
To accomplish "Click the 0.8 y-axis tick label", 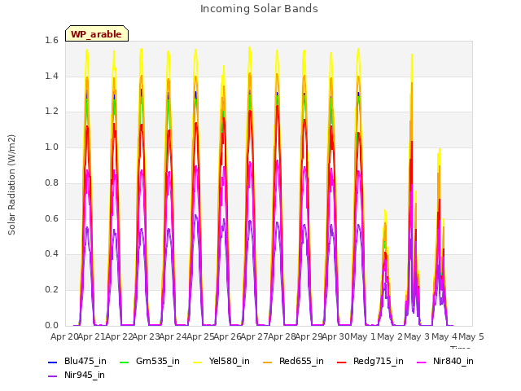I will point(51,182).
